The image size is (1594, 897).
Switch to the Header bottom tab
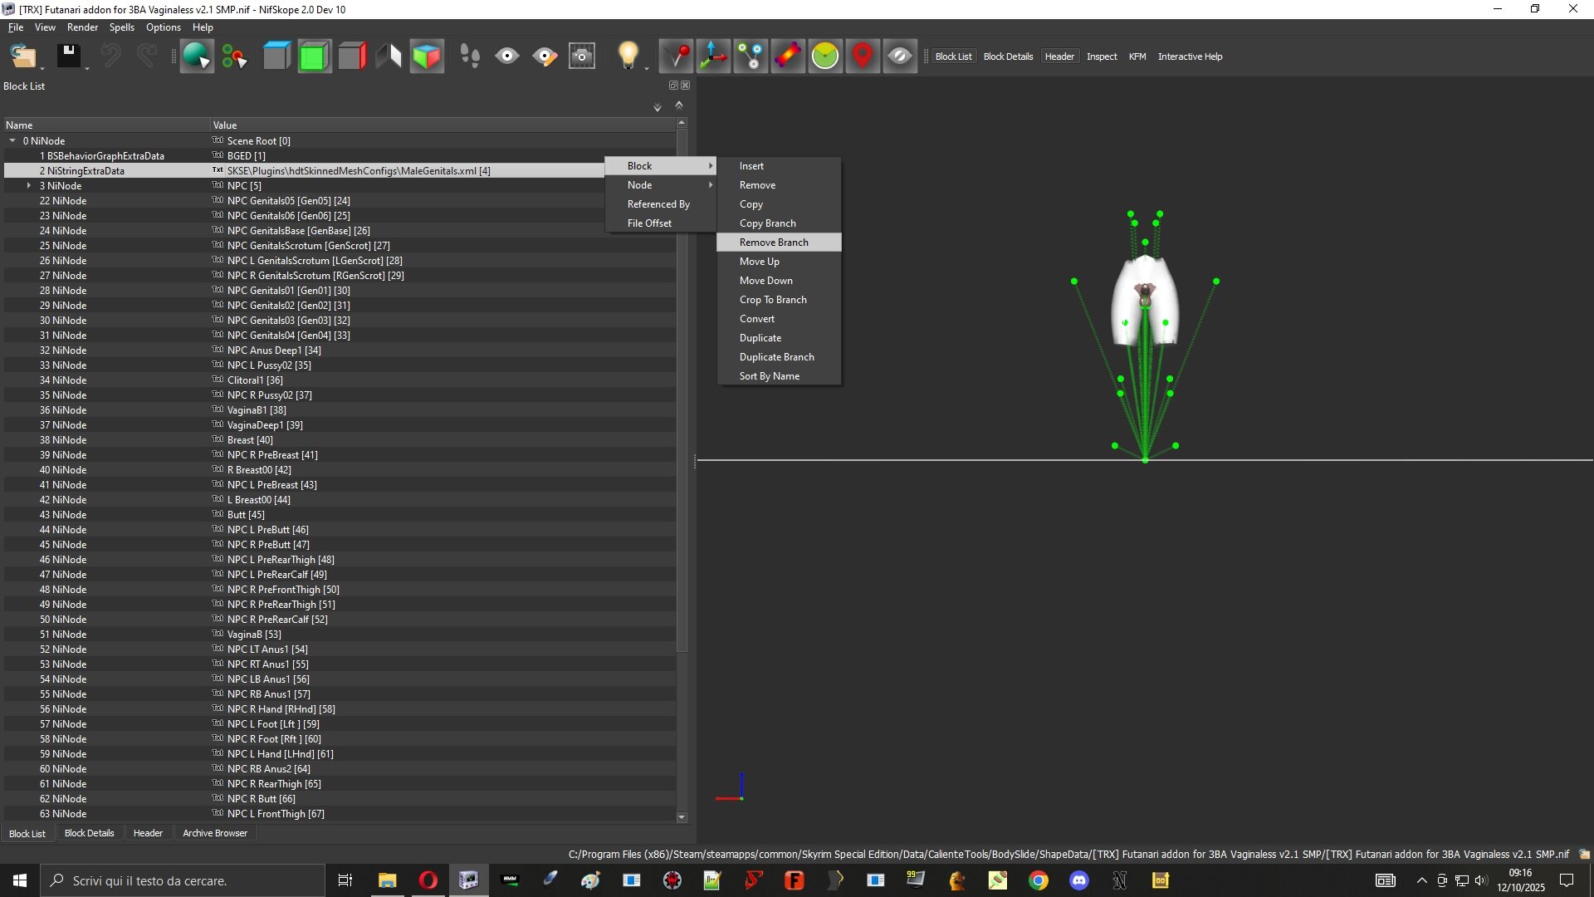click(x=148, y=833)
